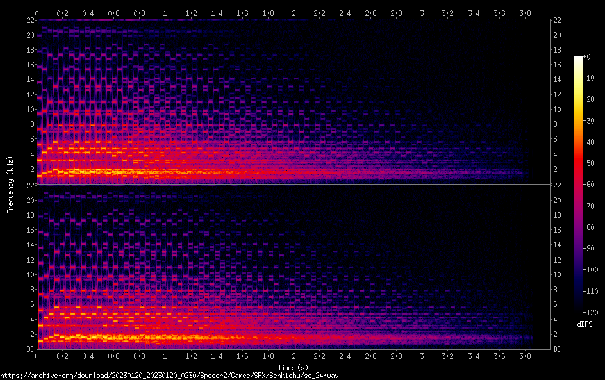Click the 6 kHz label right of upper channel
The height and width of the screenshot is (380, 605).
point(558,139)
